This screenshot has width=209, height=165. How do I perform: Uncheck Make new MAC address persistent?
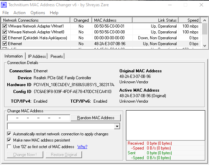click(x=9, y=140)
